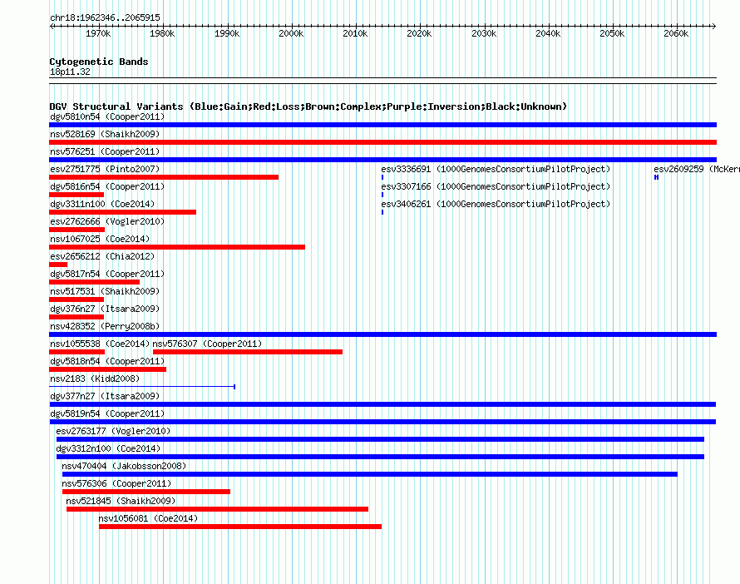Click the Cytogenetic Bands track title

pyautogui.click(x=99, y=62)
